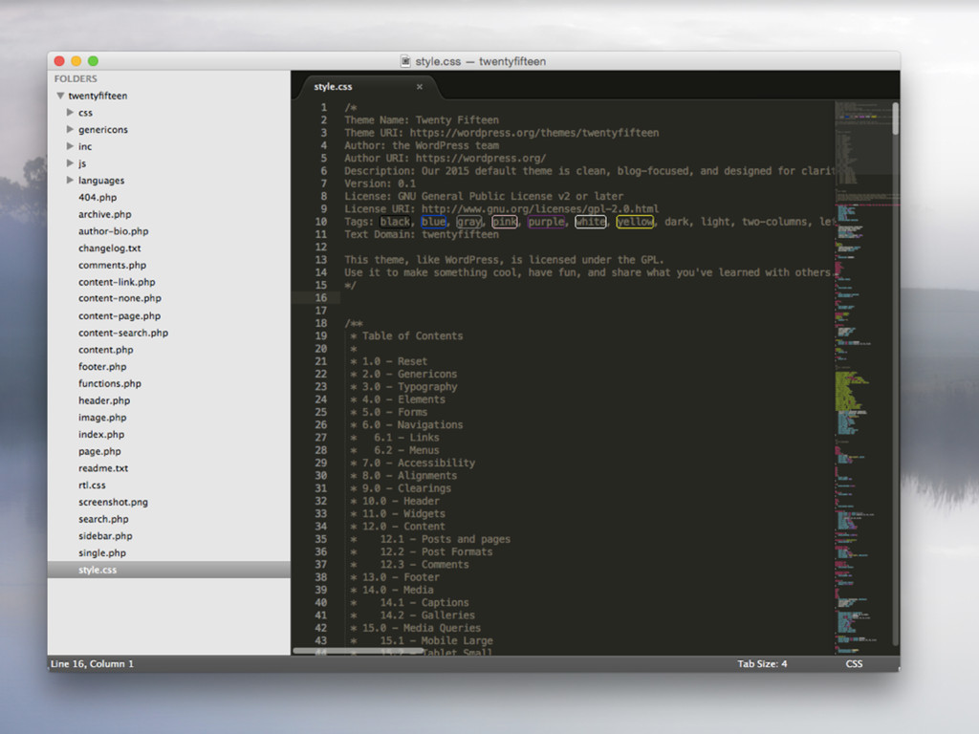Expand the css folder arrow
The image size is (979, 734).
[70, 113]
